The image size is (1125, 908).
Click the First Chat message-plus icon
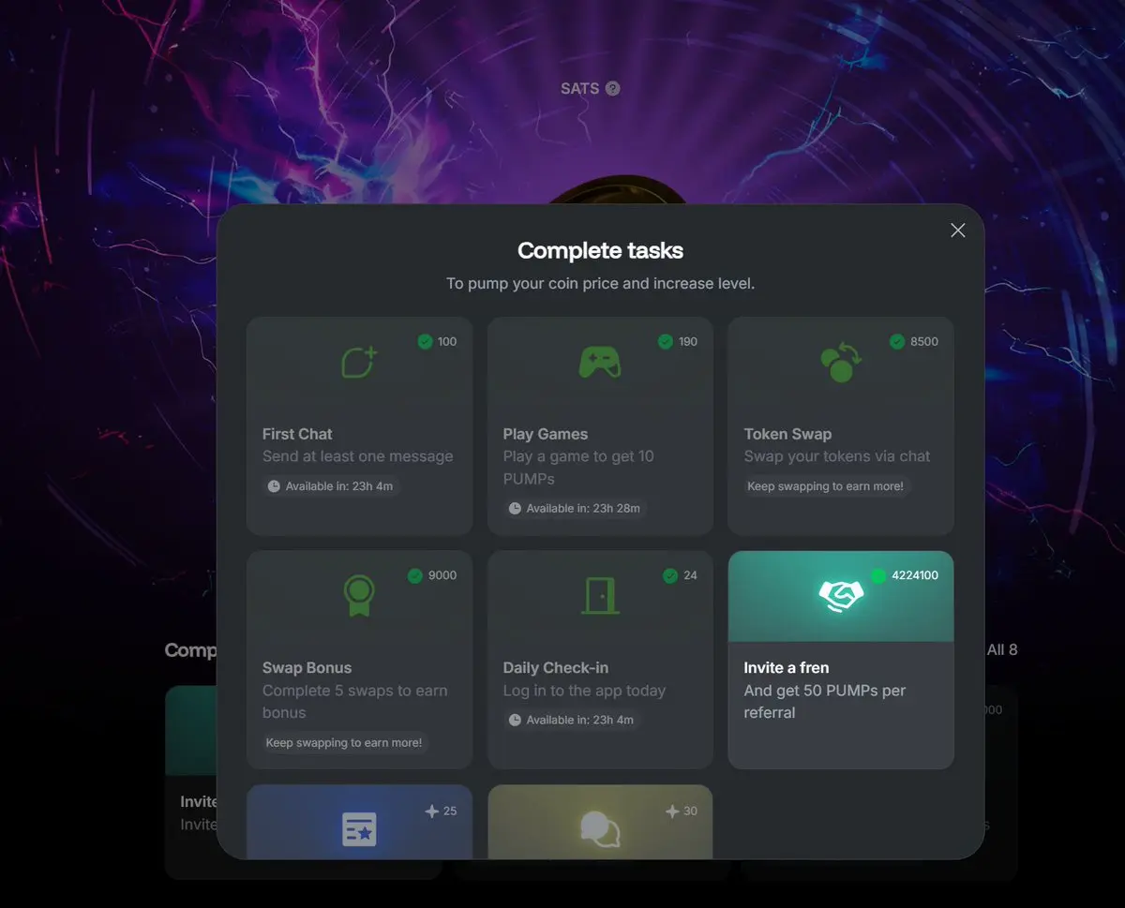click(x=359, y=362)
